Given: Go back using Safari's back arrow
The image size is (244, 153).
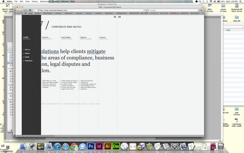Looking at the screenshot, I should coord(18,10).
